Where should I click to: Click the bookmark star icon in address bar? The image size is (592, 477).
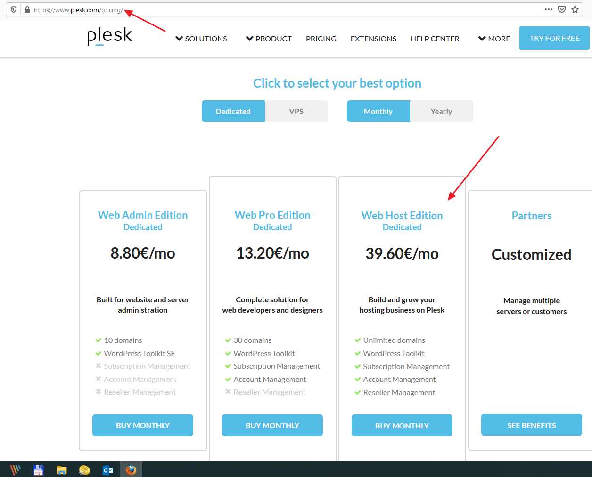click(575, 9)
